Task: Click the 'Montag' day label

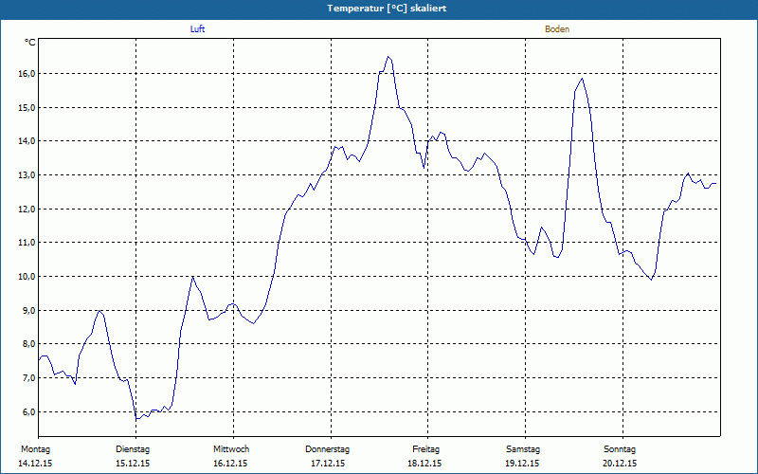Action: 35,448
